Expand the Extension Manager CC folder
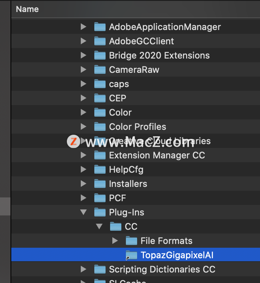Viewport: 260px width, 283px height. click(83, 155)
